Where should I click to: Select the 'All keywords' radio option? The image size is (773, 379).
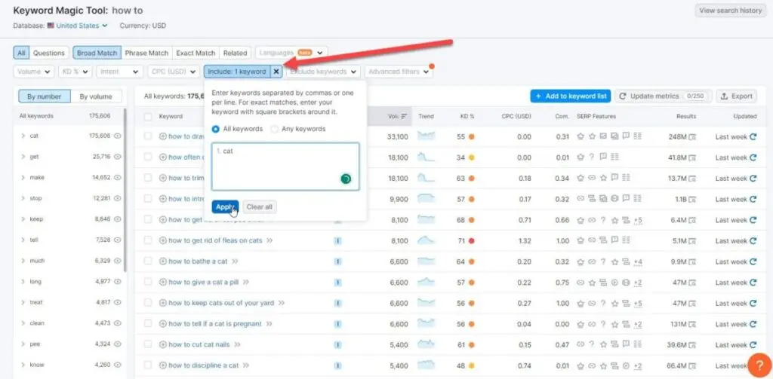pyautogui.click(x=216, y=129)
